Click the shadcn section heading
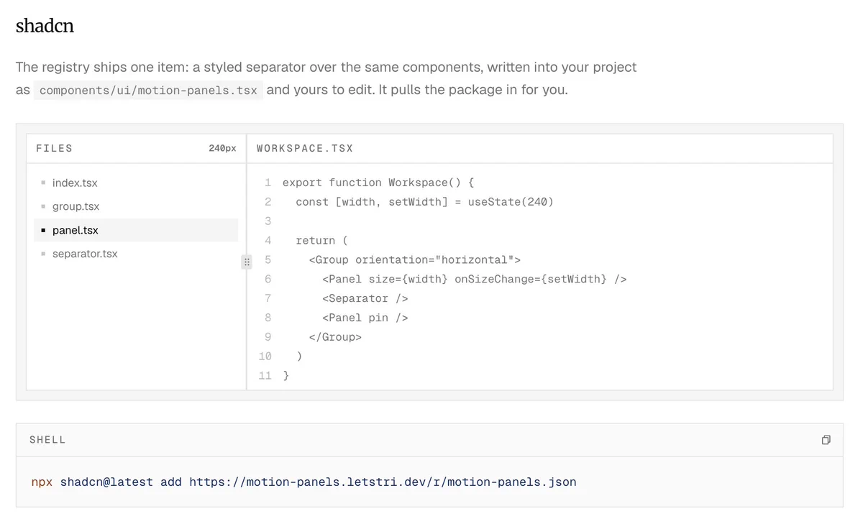Viewport: 863px width, 524px height. [45, 26]
